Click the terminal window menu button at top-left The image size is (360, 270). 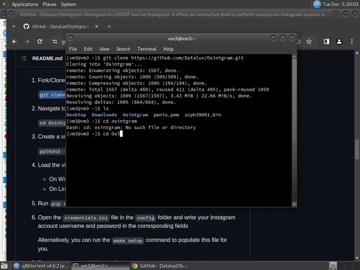(70, 38)
